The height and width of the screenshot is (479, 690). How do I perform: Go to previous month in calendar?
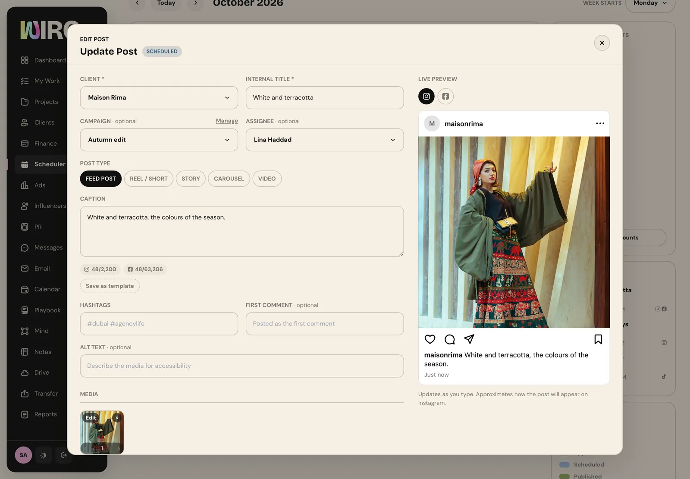tap(137, 3)
